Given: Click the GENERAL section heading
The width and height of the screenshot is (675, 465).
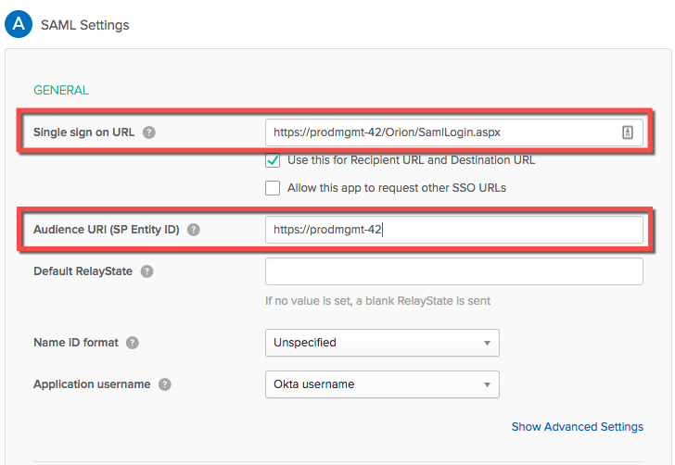Looking at the screenshot, I should [x=61, y=91].
